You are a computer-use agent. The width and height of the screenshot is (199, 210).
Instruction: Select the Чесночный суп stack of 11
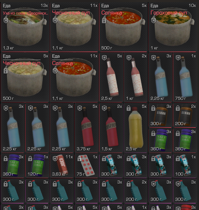(74, 27)
